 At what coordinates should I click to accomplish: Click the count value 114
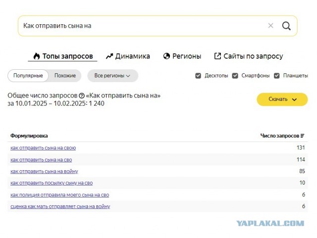(x=301, y=160)
